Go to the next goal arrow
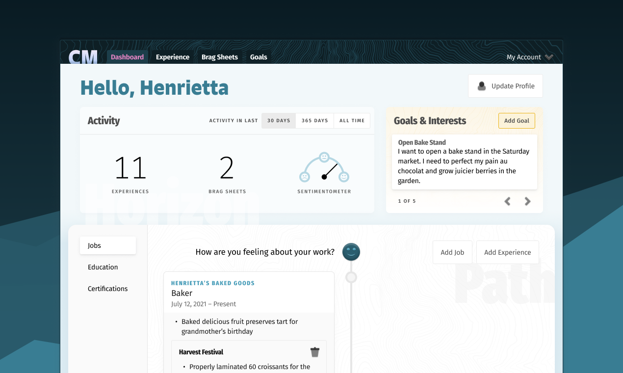The image size is (623, 373). 527,201
